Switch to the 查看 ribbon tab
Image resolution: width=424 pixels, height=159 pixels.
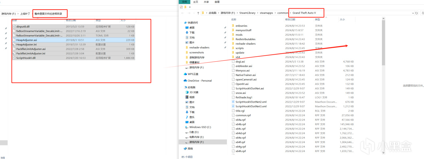pyautogui.click(x=217, y=2)
